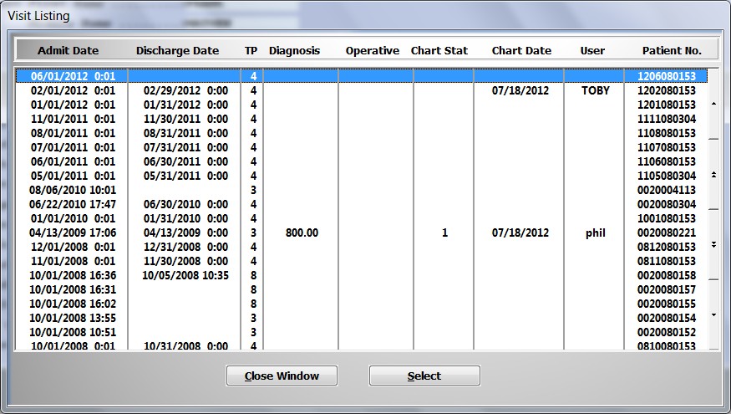Click the Diagnosis column header
This screenshot has width=731, height=414.
294,50
